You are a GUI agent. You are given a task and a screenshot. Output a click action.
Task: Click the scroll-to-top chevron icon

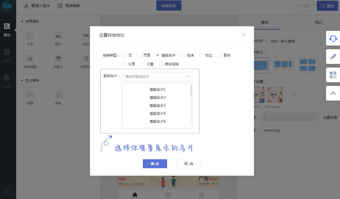coord(333,93)
